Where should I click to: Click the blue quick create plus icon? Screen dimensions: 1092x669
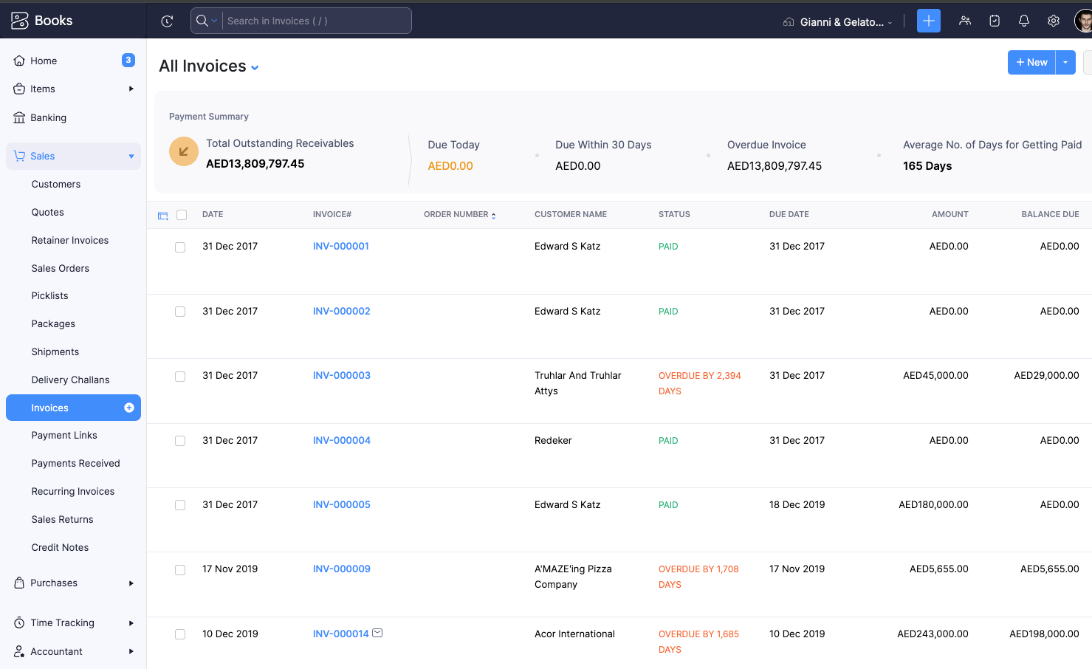point(928,21)
